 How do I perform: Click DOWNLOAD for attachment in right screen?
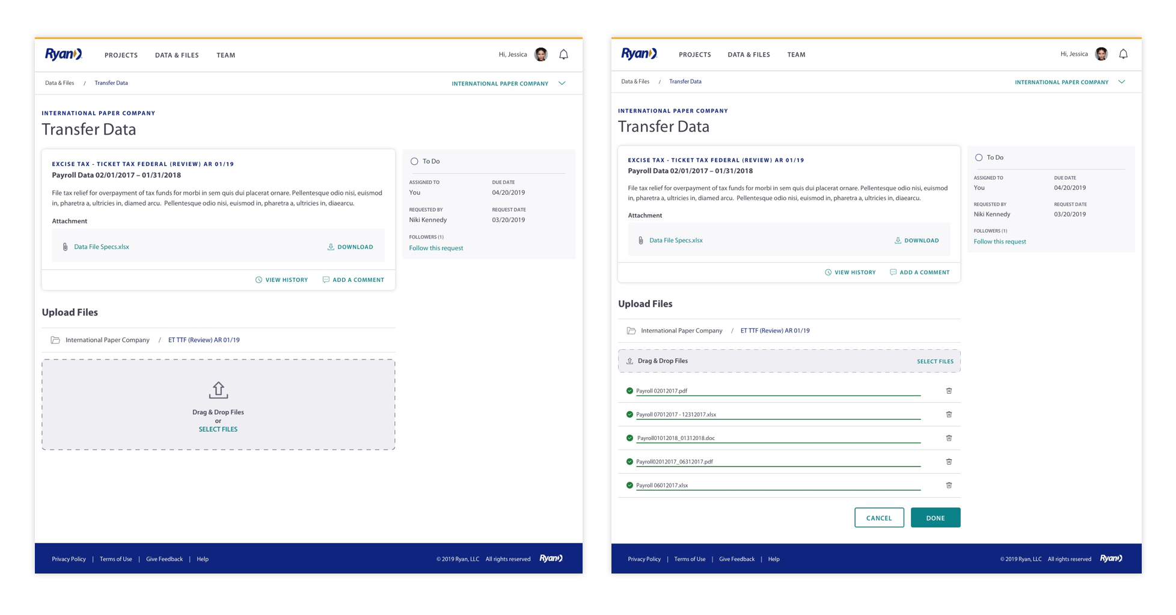click(916, 240)
